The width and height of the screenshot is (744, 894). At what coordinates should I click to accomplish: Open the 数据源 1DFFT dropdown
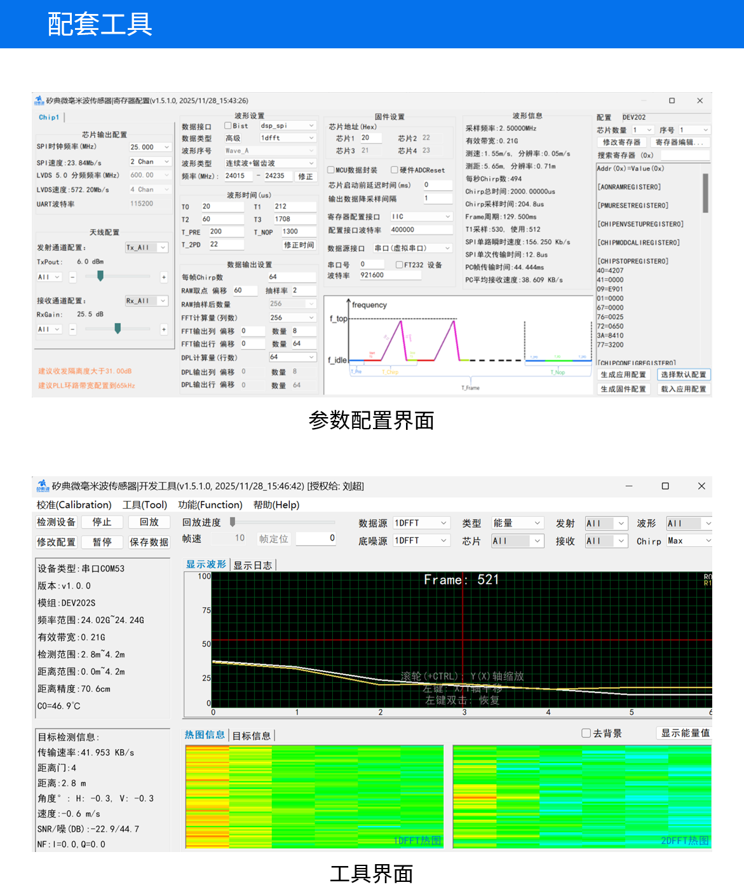point(421,523)
